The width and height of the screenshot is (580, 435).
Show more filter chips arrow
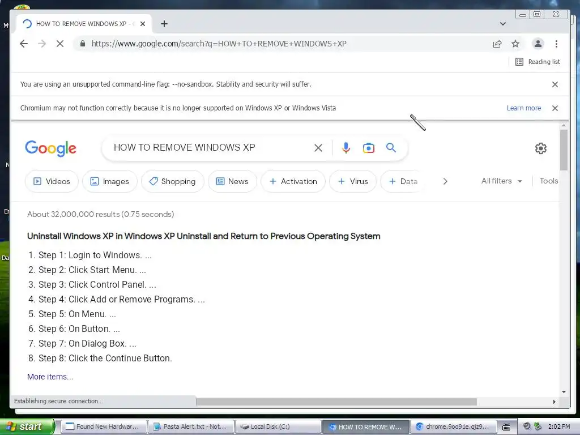click(445, 181)
